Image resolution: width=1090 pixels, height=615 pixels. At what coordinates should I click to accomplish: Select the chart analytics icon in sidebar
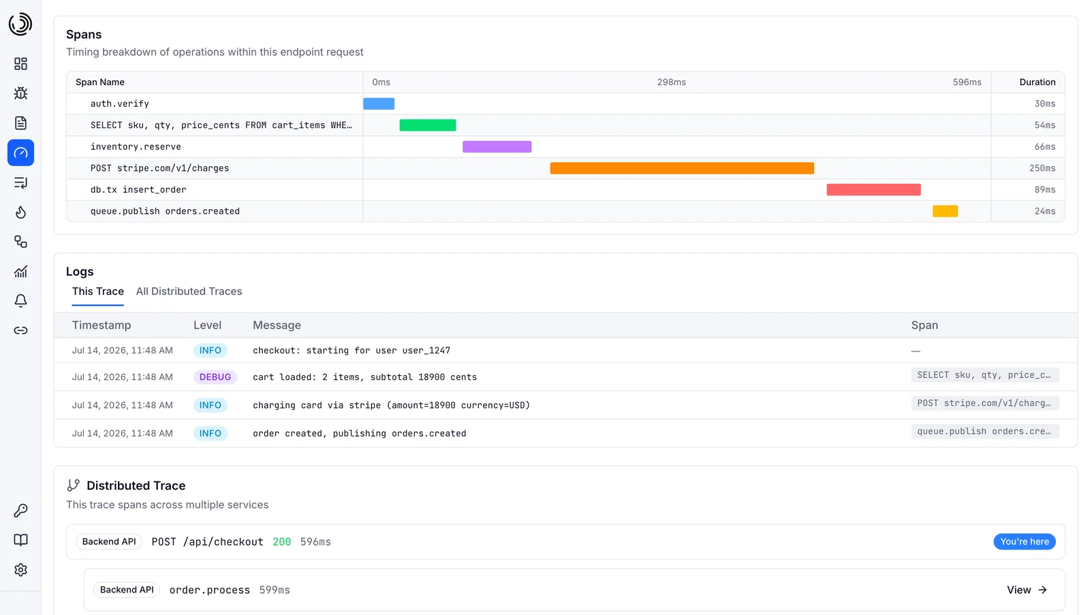20,272
